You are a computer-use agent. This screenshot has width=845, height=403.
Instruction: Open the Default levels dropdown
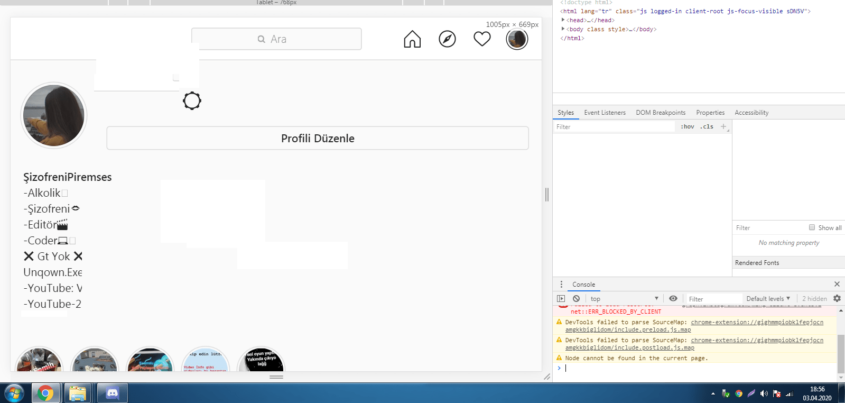[x=768, y=299]
